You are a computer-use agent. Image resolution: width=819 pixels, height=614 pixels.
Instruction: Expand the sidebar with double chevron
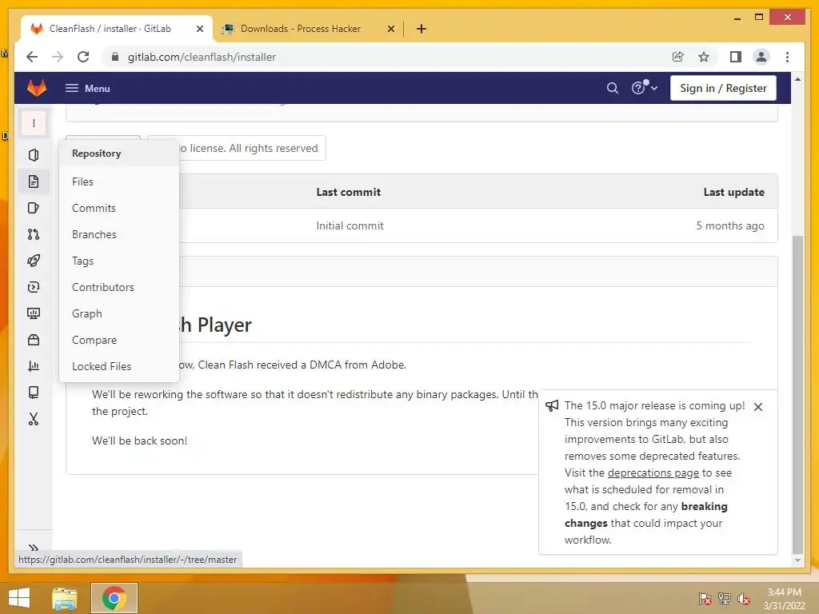[x=34, y=547]
